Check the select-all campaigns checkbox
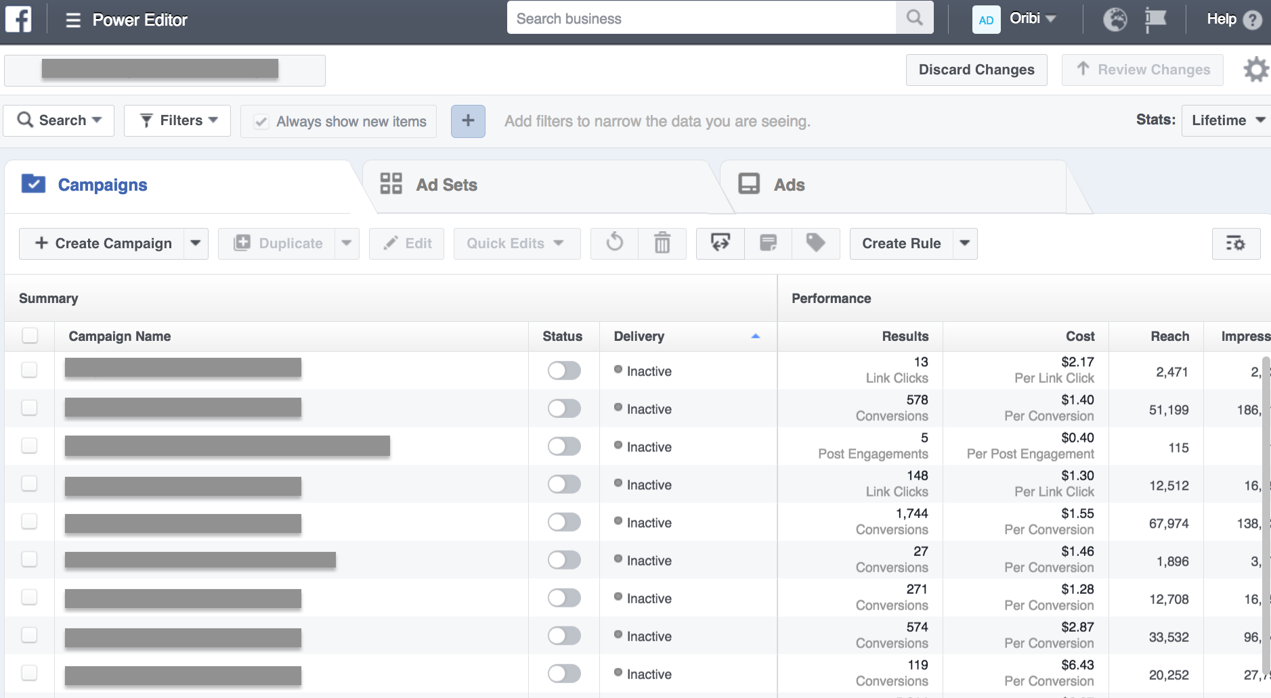This screenshot has width=1271, height=698. click(x=30, y=336)
